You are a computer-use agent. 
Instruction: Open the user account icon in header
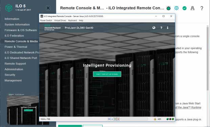(192, 8)
